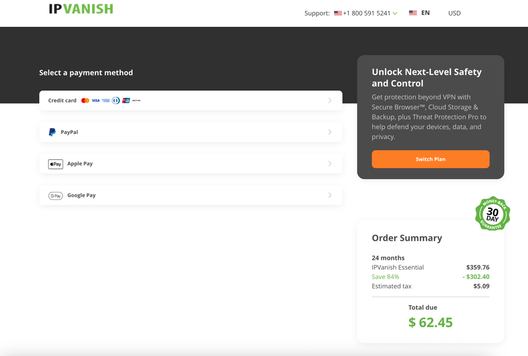Click the Switch Plan button
Screen dimensions: 528x356
(x=431, y=159)
